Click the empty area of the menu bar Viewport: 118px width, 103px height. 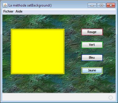pos(69,11)
